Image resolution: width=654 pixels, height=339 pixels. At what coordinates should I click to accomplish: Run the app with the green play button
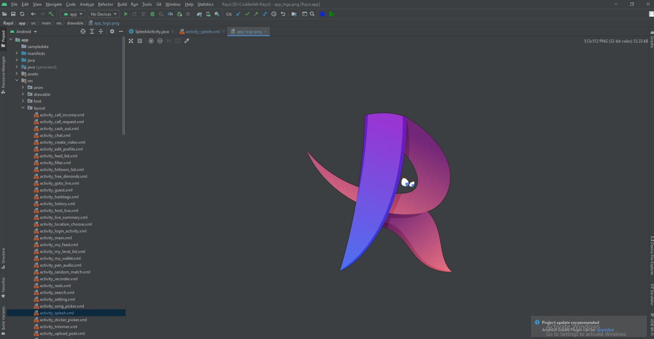(126, 14)
